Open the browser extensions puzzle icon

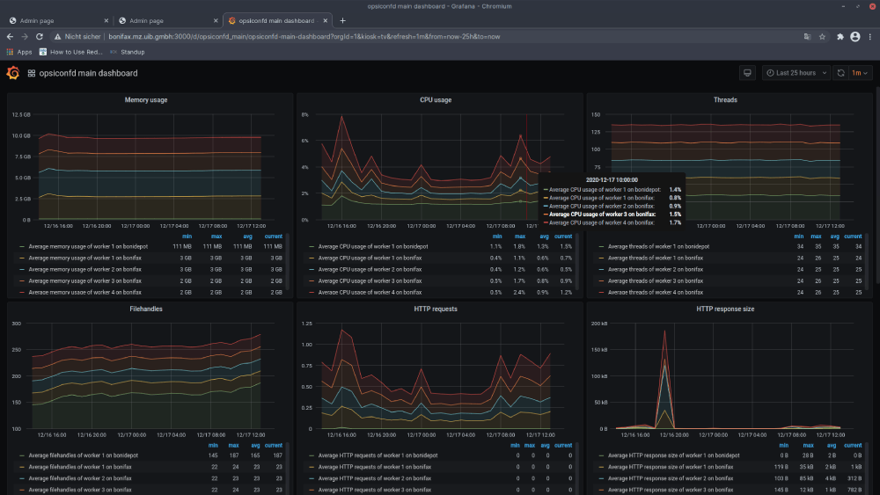click(840, 36)
